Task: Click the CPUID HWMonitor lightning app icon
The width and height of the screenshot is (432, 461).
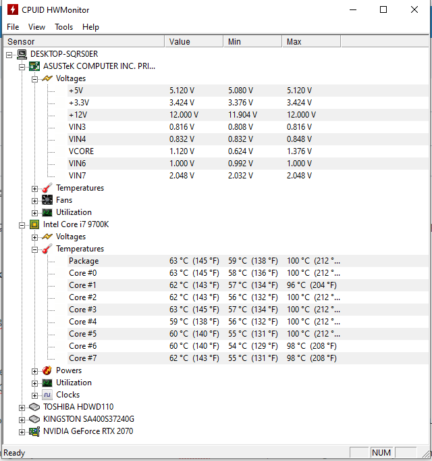Action: point(12,9)
